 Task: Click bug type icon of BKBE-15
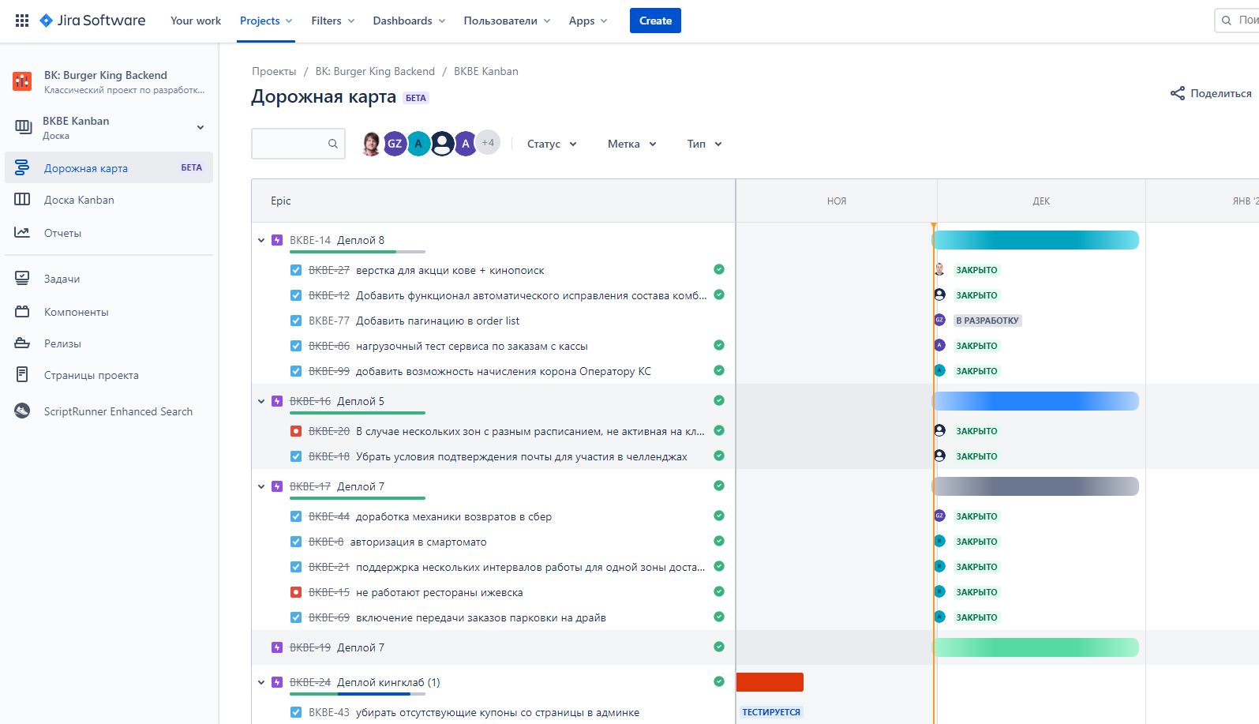[x=296, y=592]
